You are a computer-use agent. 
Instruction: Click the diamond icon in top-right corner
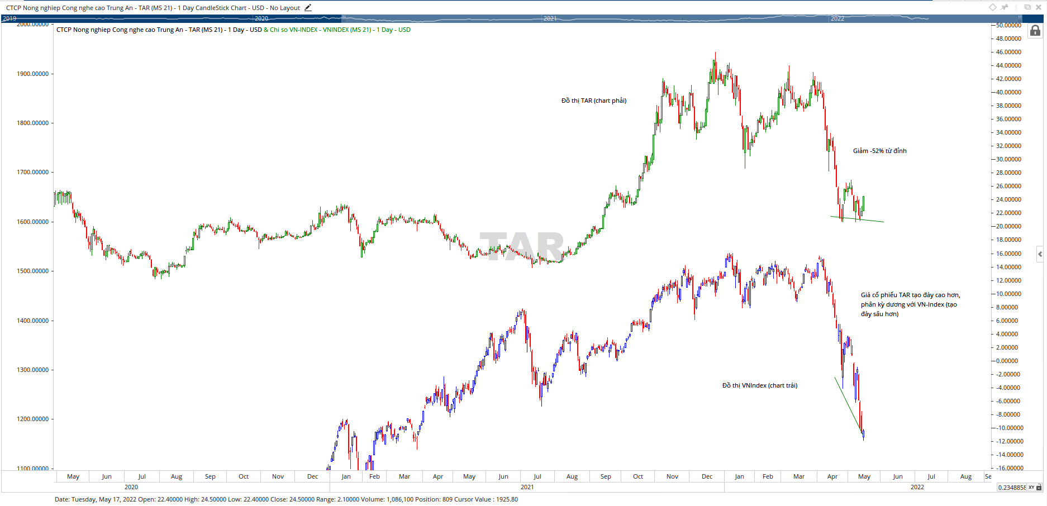tap(993, 7)
